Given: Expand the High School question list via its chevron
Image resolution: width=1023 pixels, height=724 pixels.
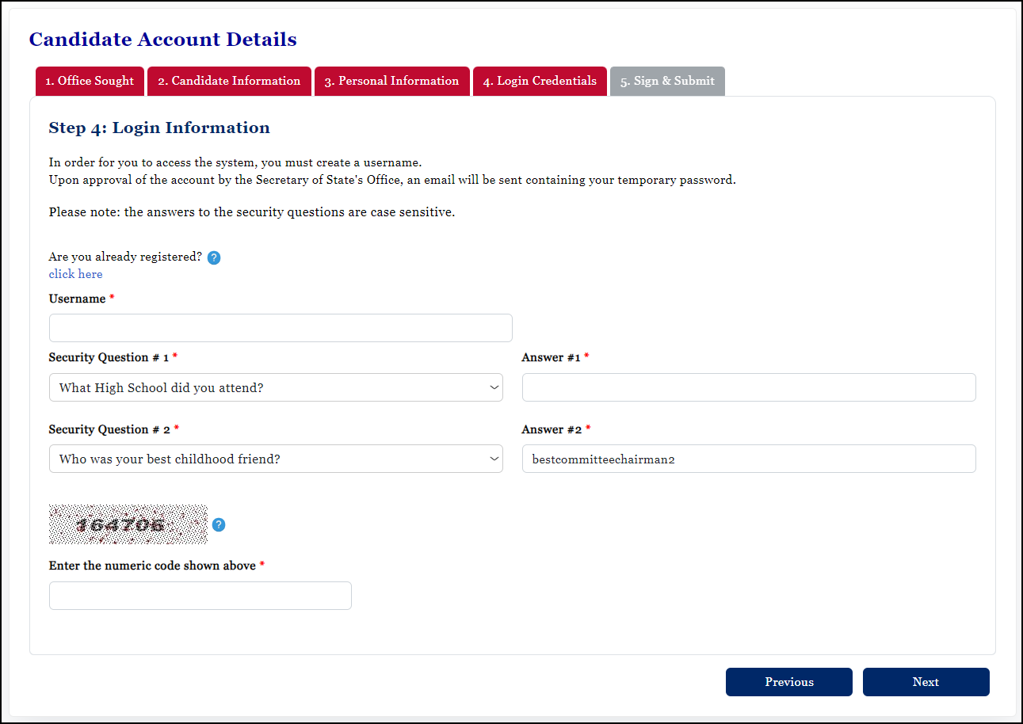Looking at the screenshot, I should (493, 387).
